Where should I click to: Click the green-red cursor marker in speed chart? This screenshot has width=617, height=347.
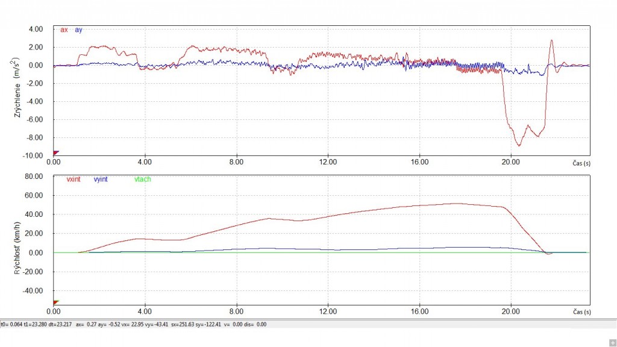56,302
